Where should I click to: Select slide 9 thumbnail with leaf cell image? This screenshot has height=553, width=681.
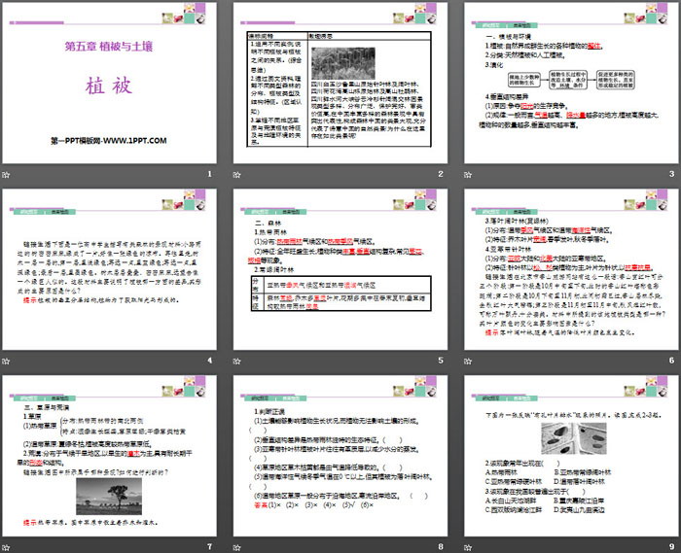point(571,456)
